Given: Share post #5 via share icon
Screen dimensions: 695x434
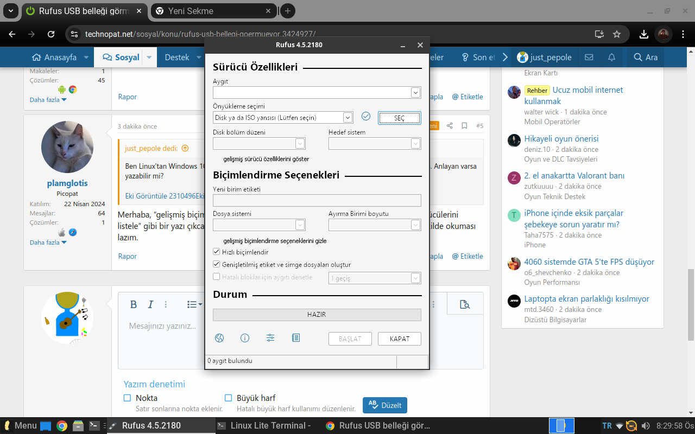Looking at the screenshot, I should (450, 126).
